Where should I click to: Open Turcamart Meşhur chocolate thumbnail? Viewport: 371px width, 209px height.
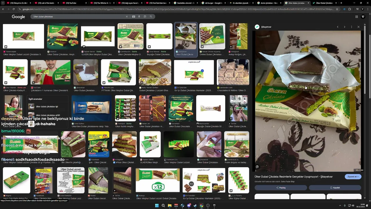[x=181, y=108]
